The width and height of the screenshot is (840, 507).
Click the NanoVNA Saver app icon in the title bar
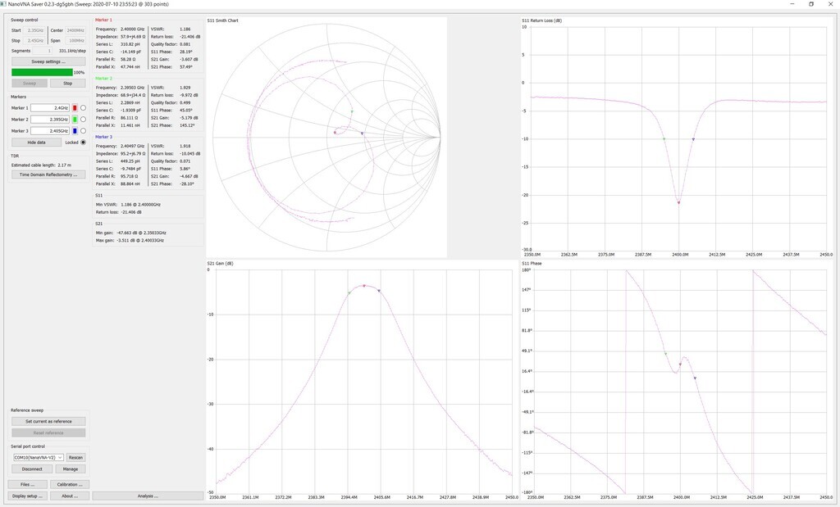(4, 4)
